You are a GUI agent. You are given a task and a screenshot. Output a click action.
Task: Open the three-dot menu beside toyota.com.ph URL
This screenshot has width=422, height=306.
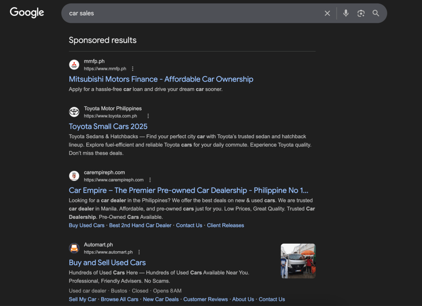click(148, 116)
